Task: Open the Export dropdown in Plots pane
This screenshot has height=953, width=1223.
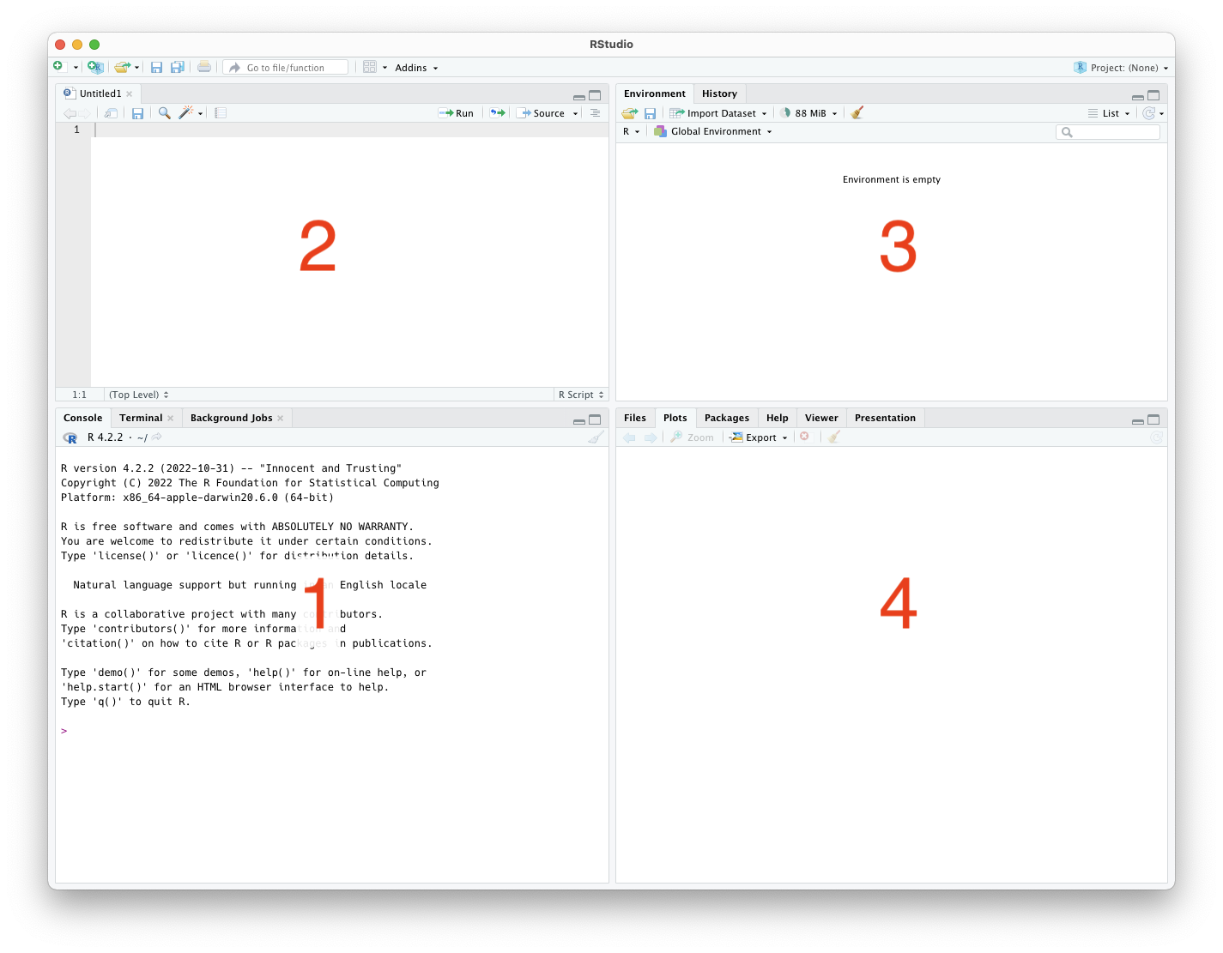Action: pyautogui.click(x=758, y=437)
